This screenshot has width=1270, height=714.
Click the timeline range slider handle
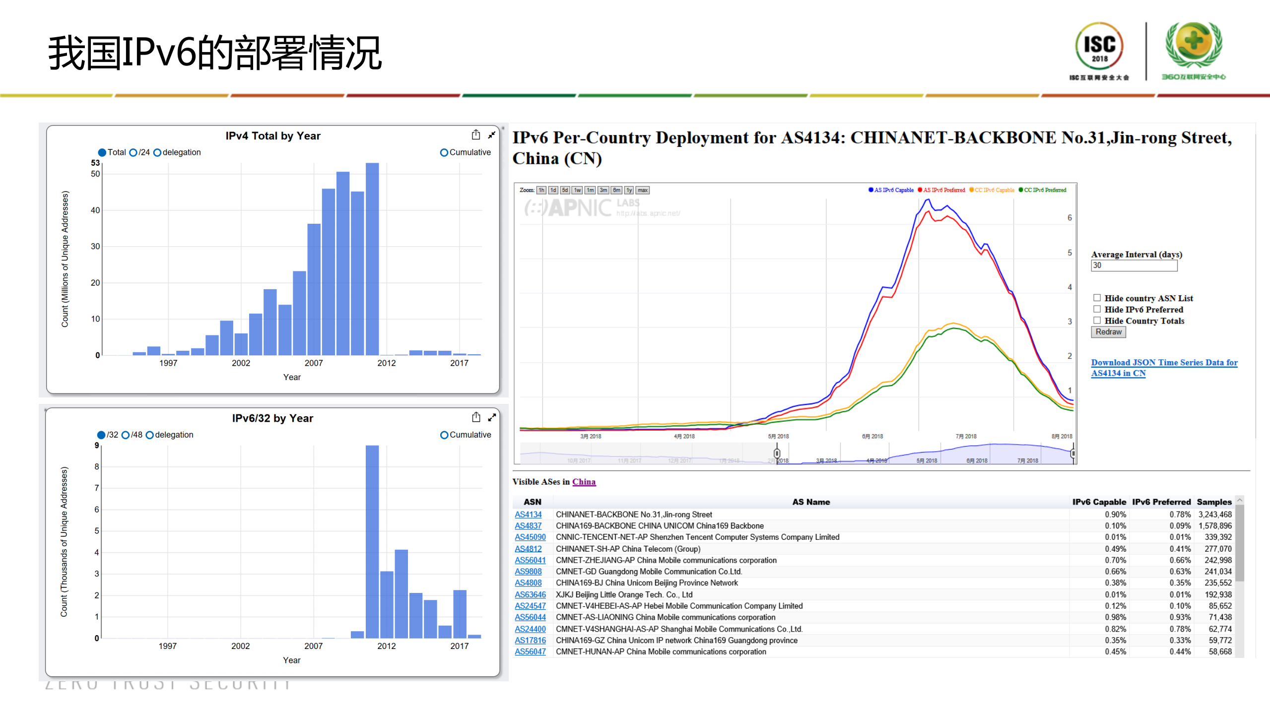point(777,453)
